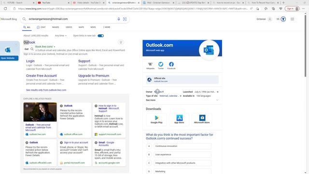Switch to the NEWS tab
The image size is (309, 174).
pyautogui.click(x=93, y=27)
